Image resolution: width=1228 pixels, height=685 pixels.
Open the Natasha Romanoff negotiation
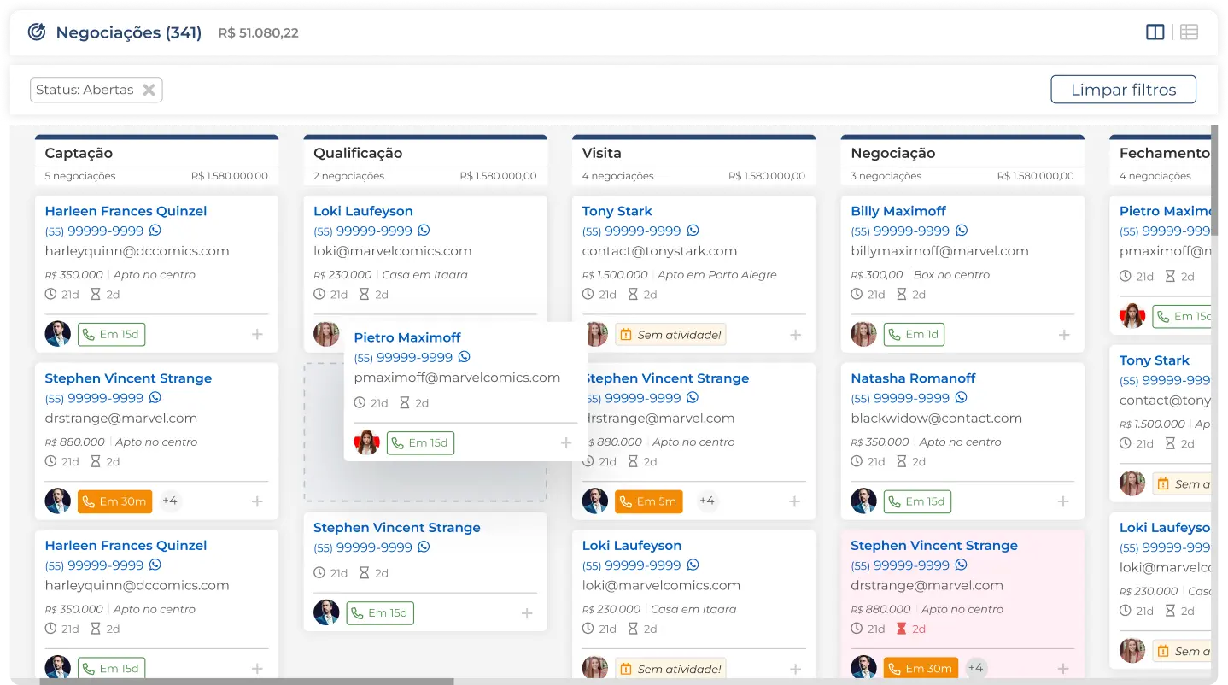click(x=913, y=378)
